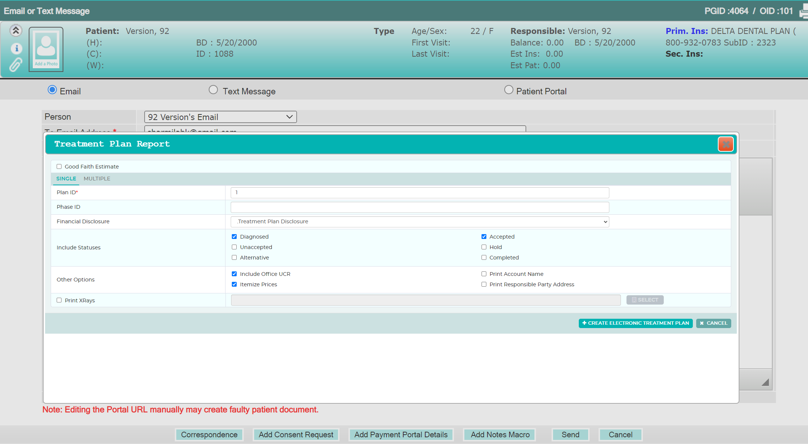Close the Treatment Plan Report dialog
The width and height of the screenshot is (808, 444).
tap(726, 144)
